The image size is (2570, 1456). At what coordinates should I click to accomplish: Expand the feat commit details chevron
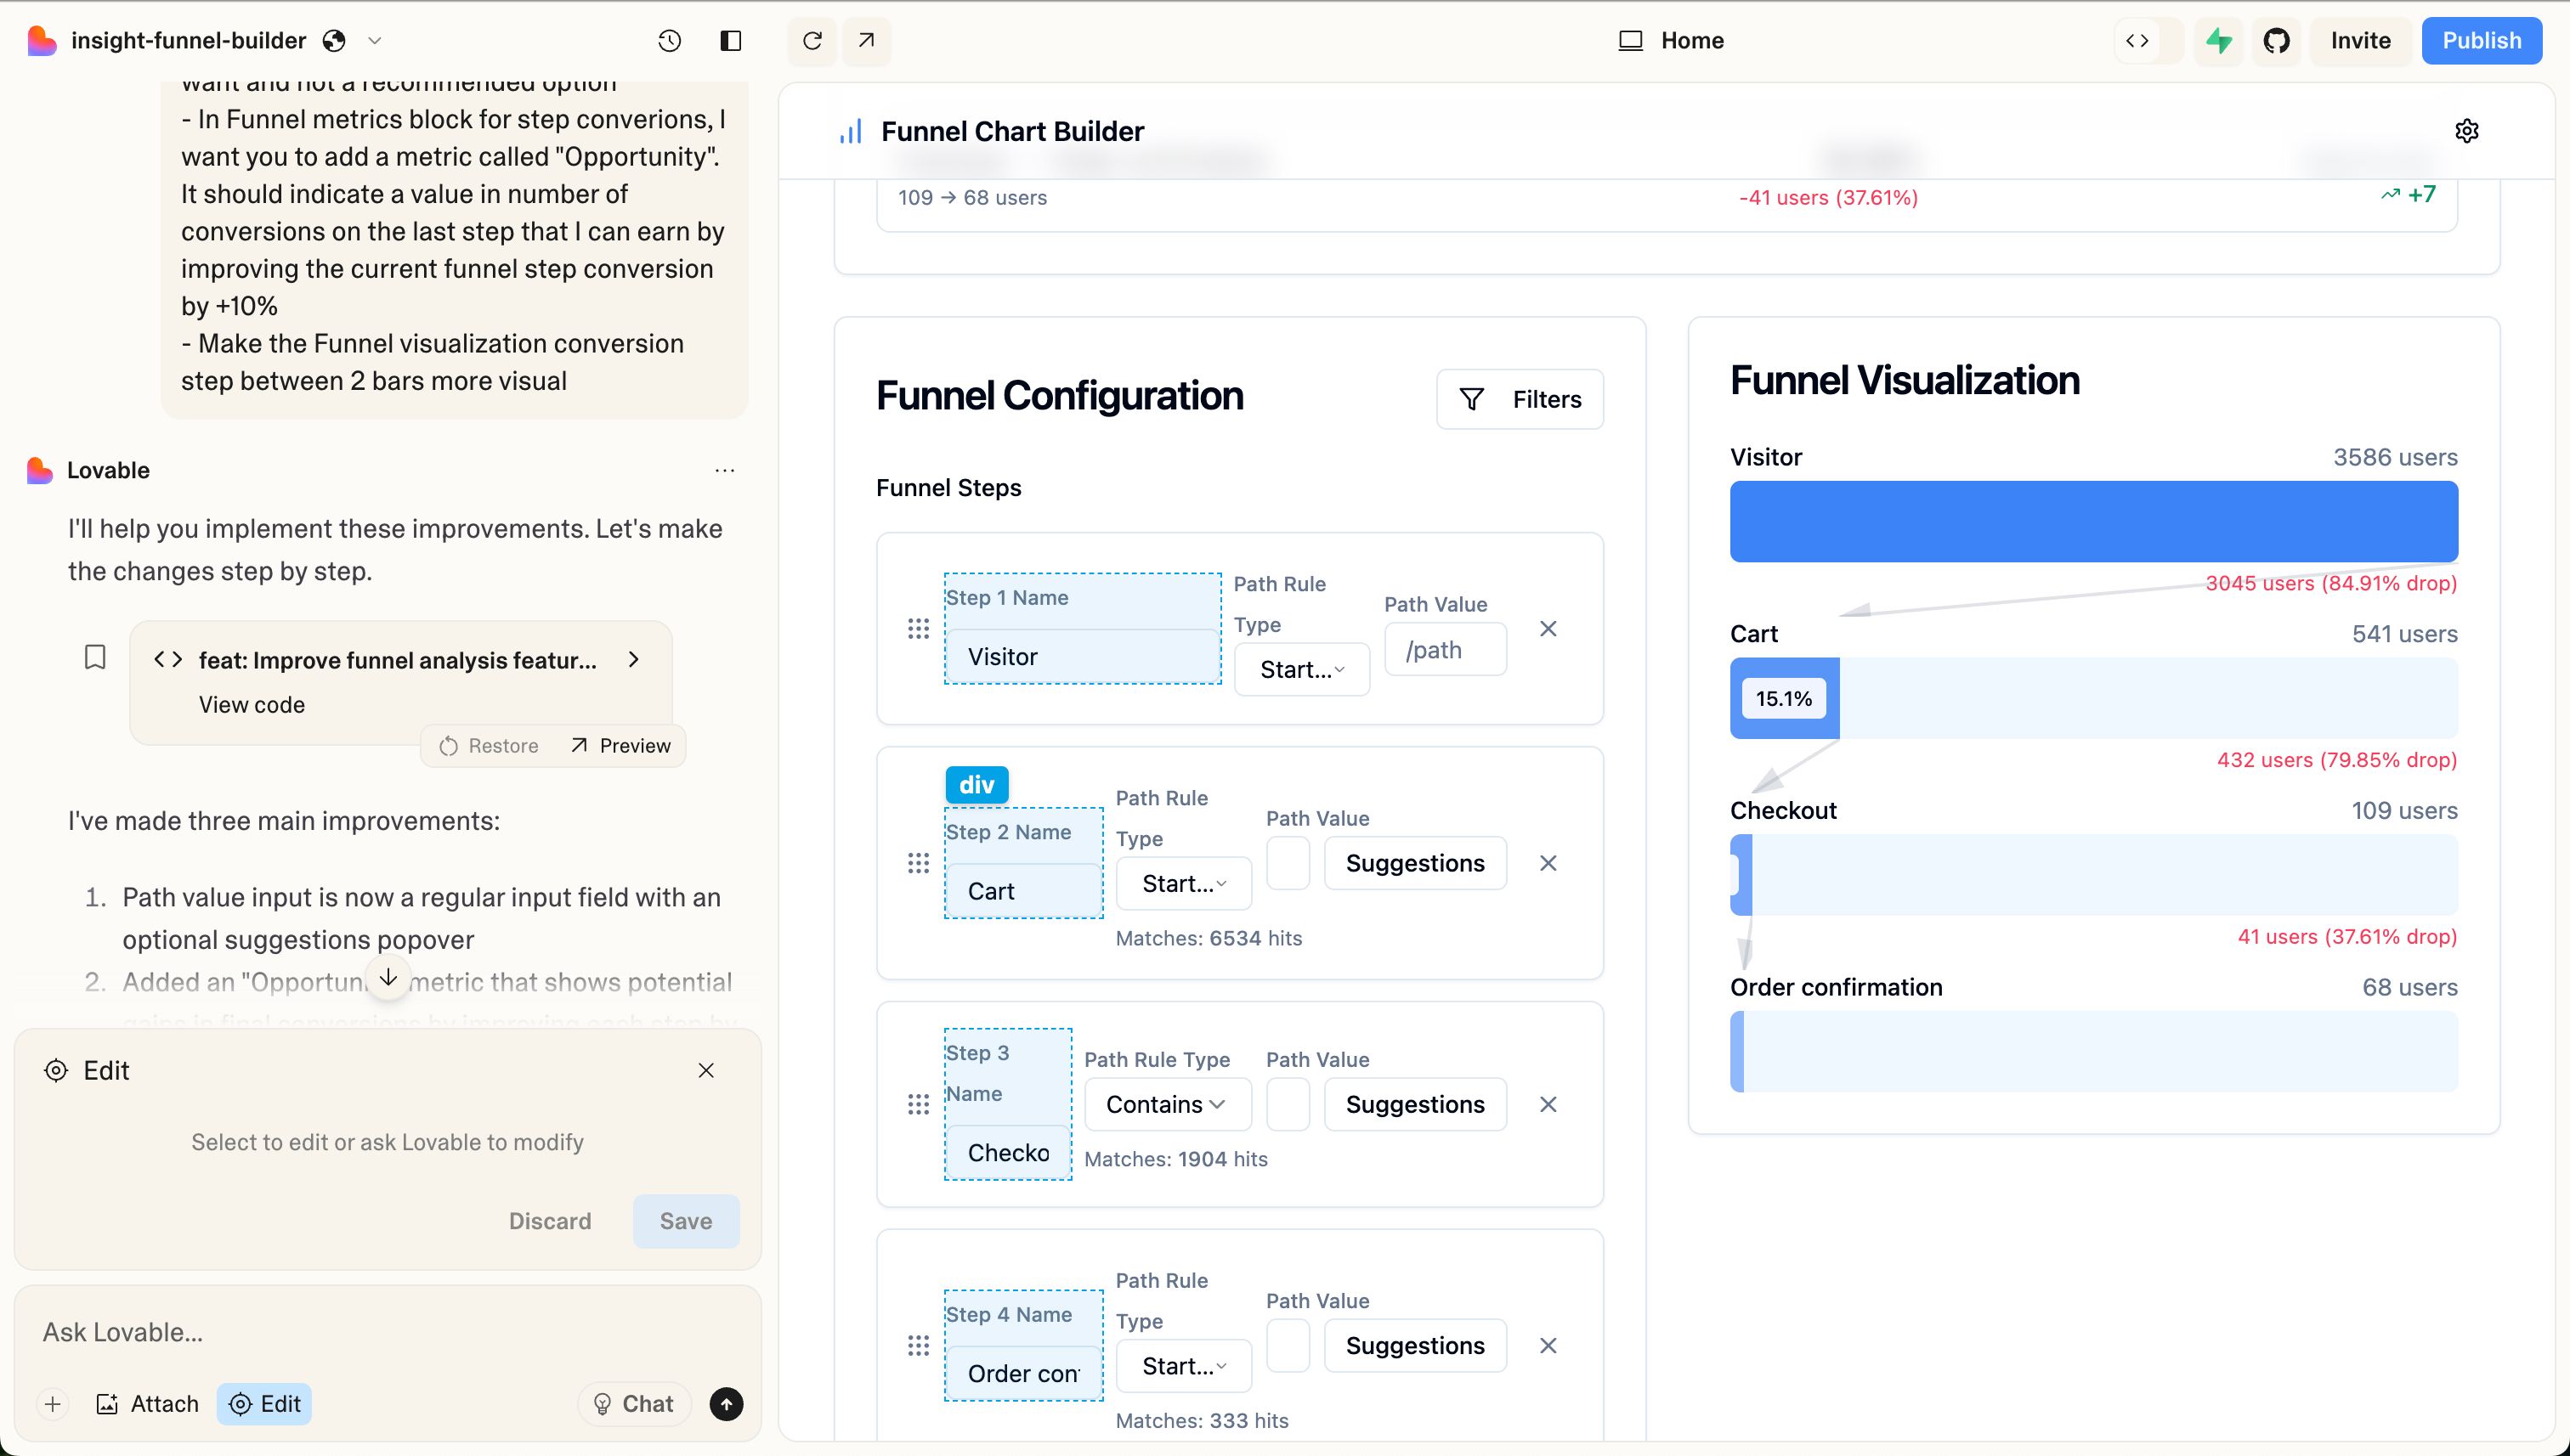(x=633, y=659)
